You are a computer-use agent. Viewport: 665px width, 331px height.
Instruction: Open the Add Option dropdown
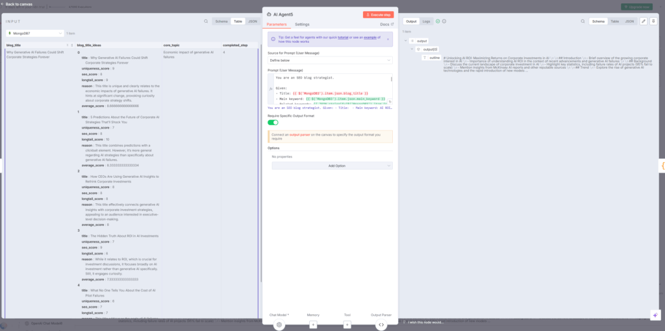coord(330,165)
